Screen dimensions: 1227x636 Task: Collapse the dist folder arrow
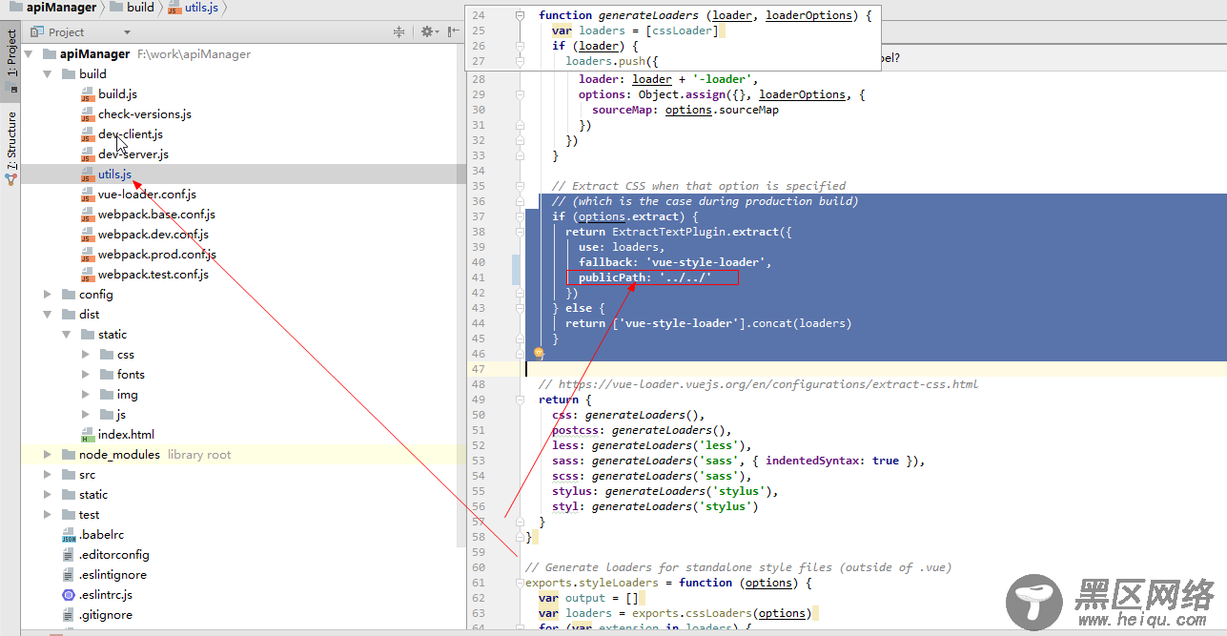pos(47,315)
